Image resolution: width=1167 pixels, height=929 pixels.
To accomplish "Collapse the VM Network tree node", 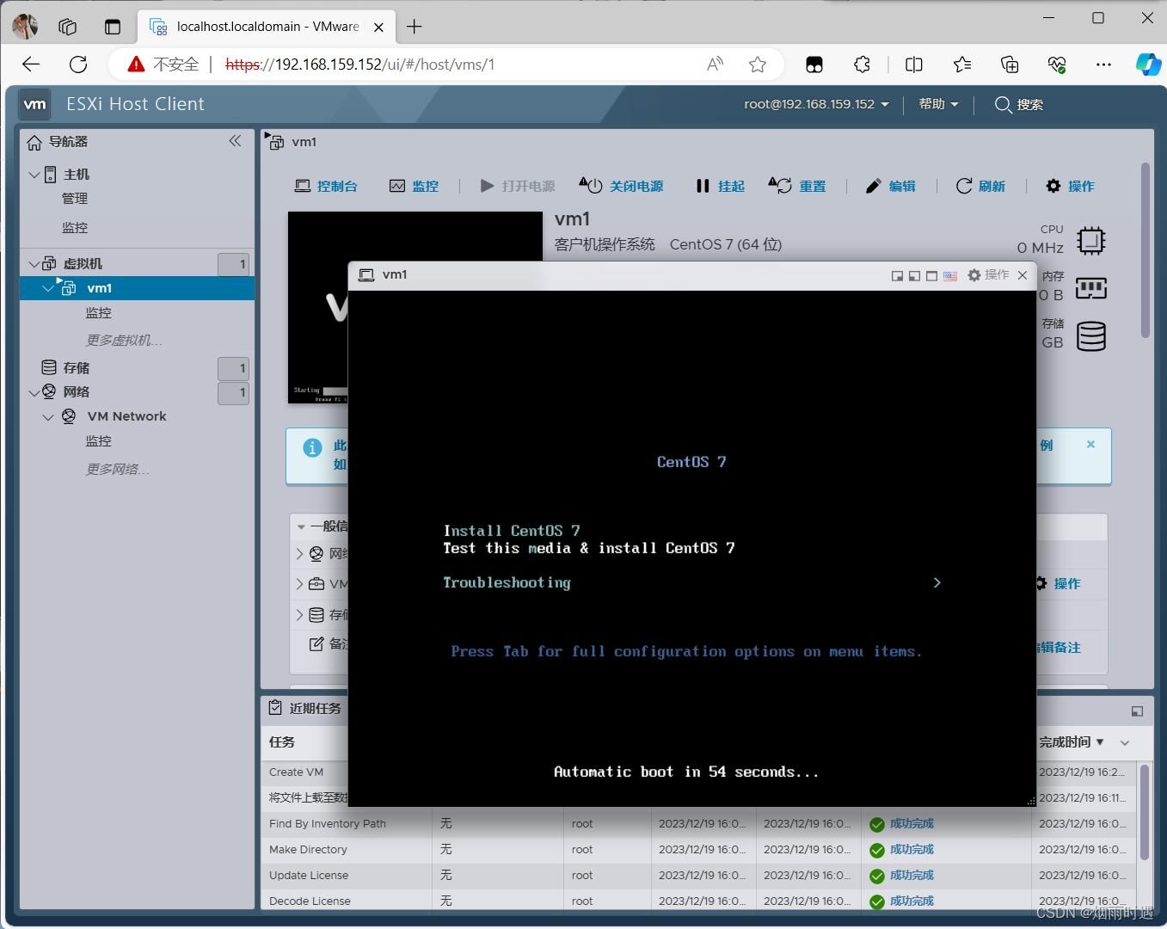I will click(x=49, y=416).
